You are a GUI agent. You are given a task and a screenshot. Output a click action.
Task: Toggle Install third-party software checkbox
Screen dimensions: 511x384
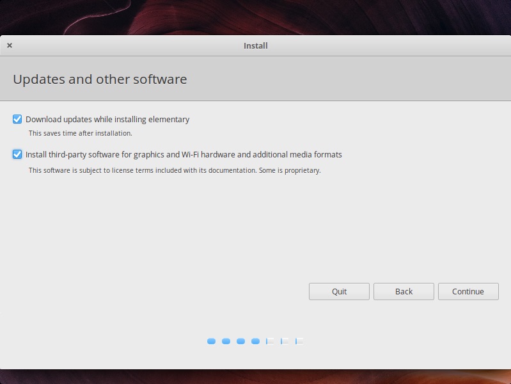(17, 154)
